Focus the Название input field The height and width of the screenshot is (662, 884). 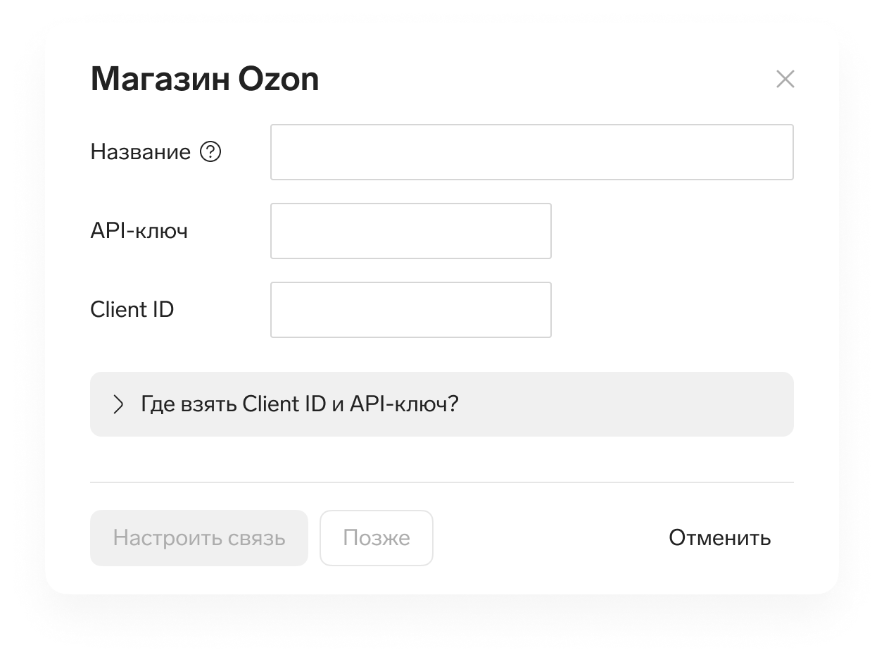[532, 152]
